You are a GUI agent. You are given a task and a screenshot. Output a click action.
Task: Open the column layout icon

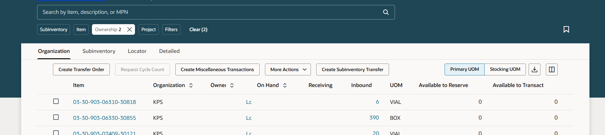(551, 69)
